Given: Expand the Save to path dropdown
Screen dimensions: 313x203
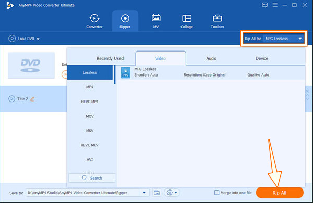Looking at the screenshot, I should tap(144, 193).
